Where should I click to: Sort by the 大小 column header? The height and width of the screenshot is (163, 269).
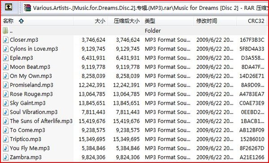tap(91, 21)
